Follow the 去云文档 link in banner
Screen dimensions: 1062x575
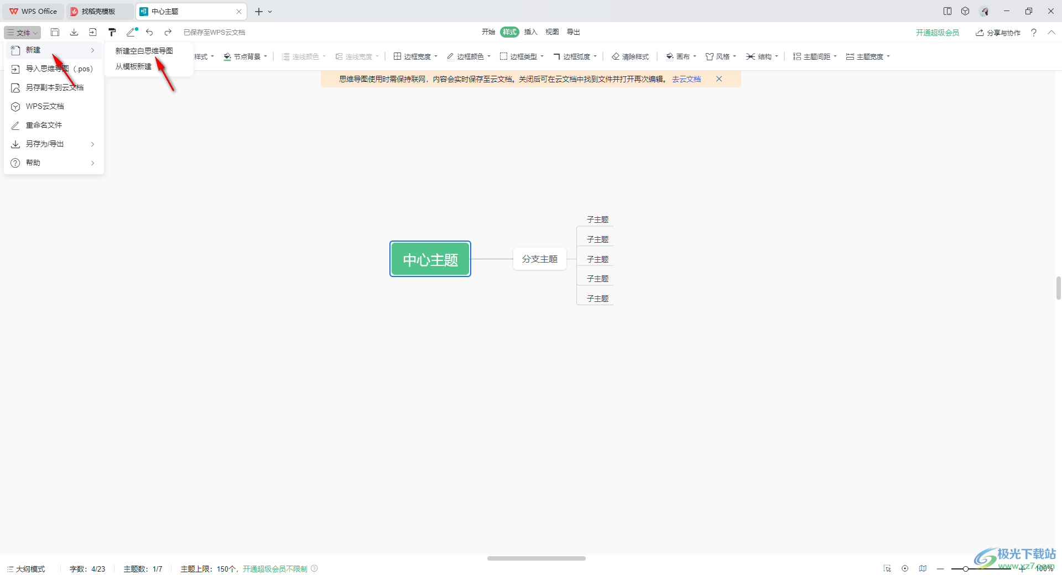[686, 79]
